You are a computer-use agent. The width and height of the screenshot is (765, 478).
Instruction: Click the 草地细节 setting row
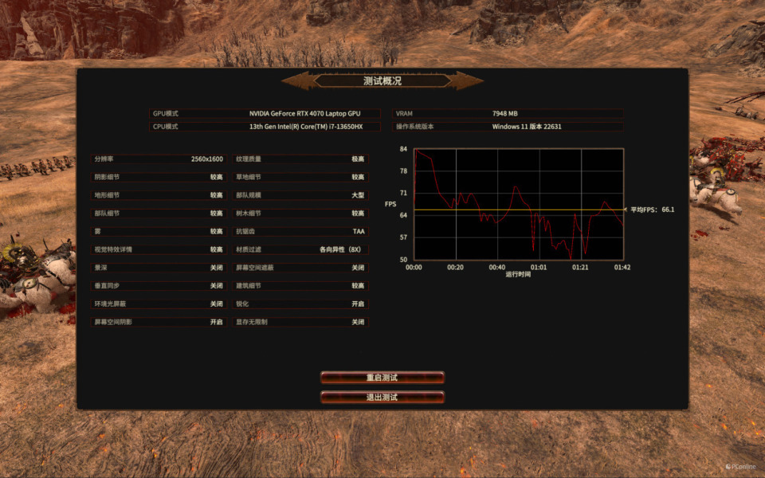[300, 177]
